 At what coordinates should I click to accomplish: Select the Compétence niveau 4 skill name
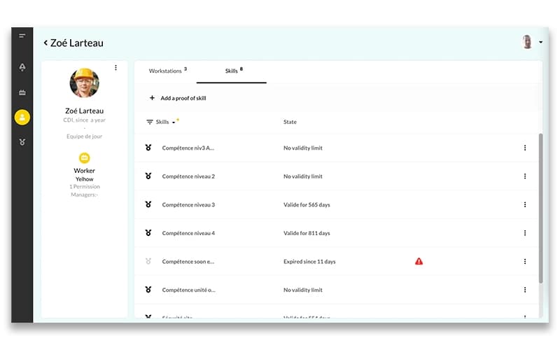pos(188,233)
